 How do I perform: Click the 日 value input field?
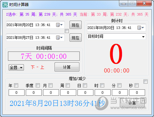click(85, 93)
